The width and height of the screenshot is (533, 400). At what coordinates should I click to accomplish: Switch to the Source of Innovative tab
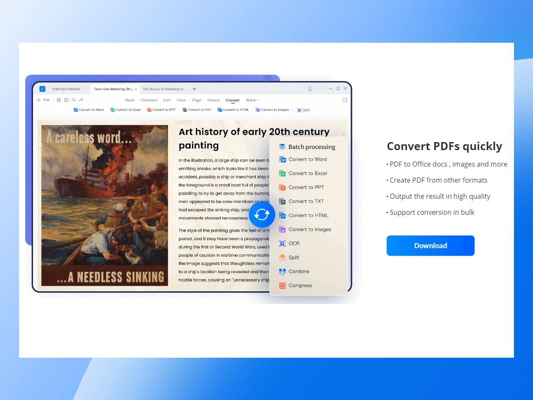pyautogui.click(x=165, y=89)
